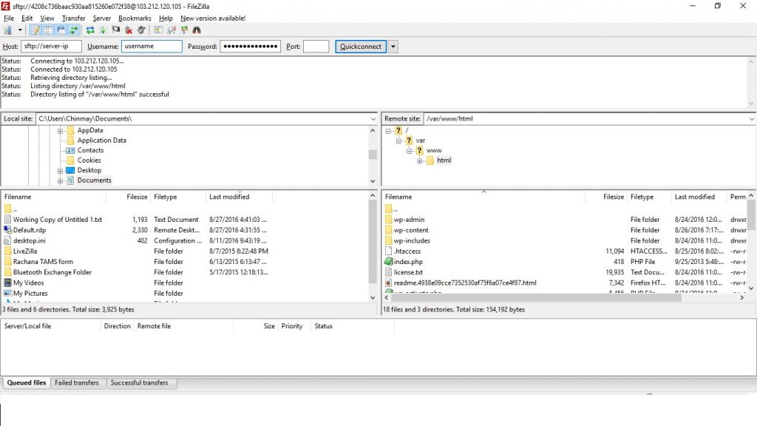
Task: Toggle the transfer queue display
Action: [73, 30]
